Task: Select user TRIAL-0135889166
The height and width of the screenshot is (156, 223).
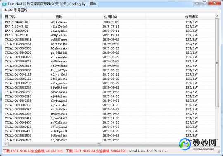Action: pyautogui.click(x=18, y=79)
